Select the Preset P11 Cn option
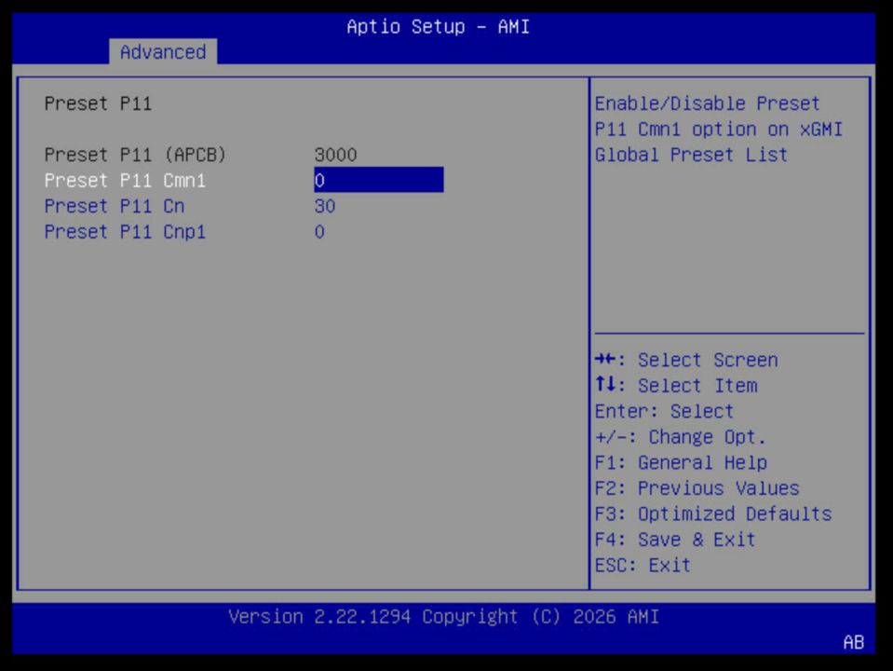Screen dimensions: 893x671 point(115,206)
